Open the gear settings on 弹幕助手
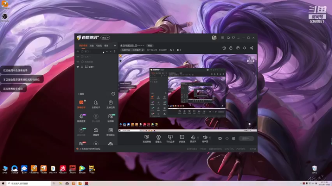The height and width of the screenshot is (186, 332). pos(85,100)
